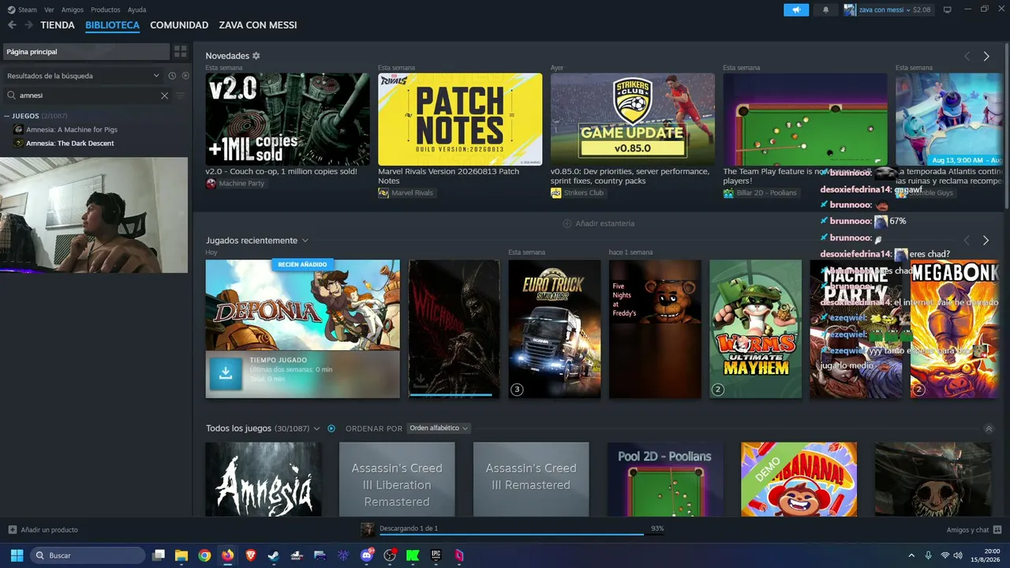Open Euro Truck Simulator 2 cover
Viewport: 1010px width, 568px height.
[555, 329]
